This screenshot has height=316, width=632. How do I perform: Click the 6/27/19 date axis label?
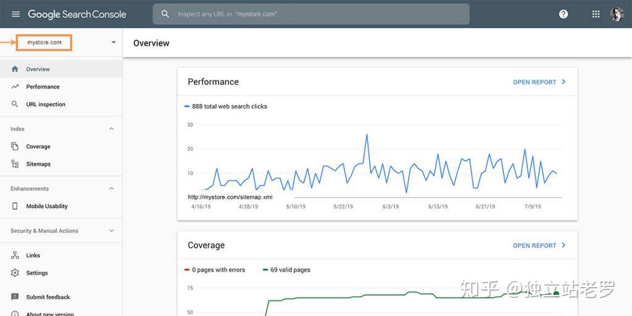[485, 206]
